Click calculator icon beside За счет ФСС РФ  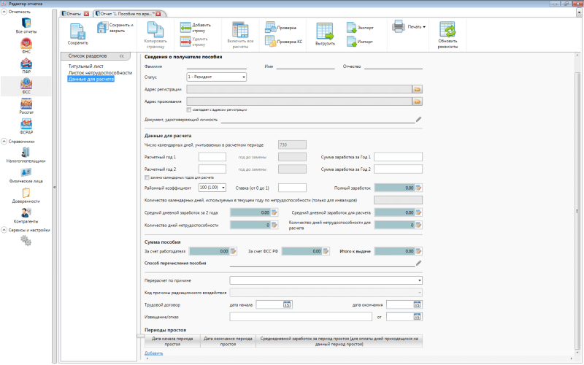coord(326,251)
